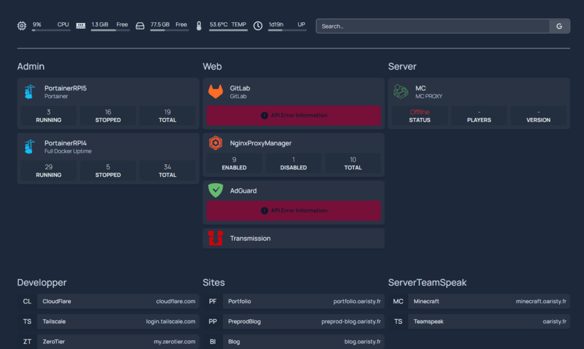Image resolution: width=584 pixels, height=349 pixels.
Task: Open the MC service title link
Action: pos(420,88)
